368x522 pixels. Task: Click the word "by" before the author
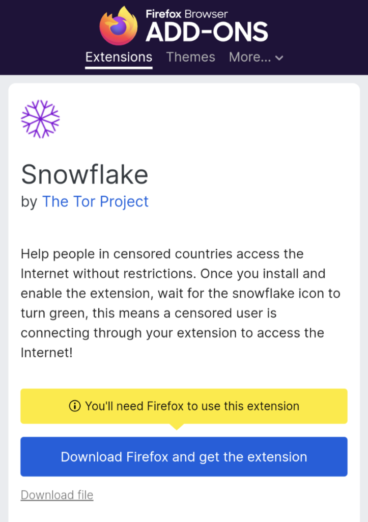[29, 202]
